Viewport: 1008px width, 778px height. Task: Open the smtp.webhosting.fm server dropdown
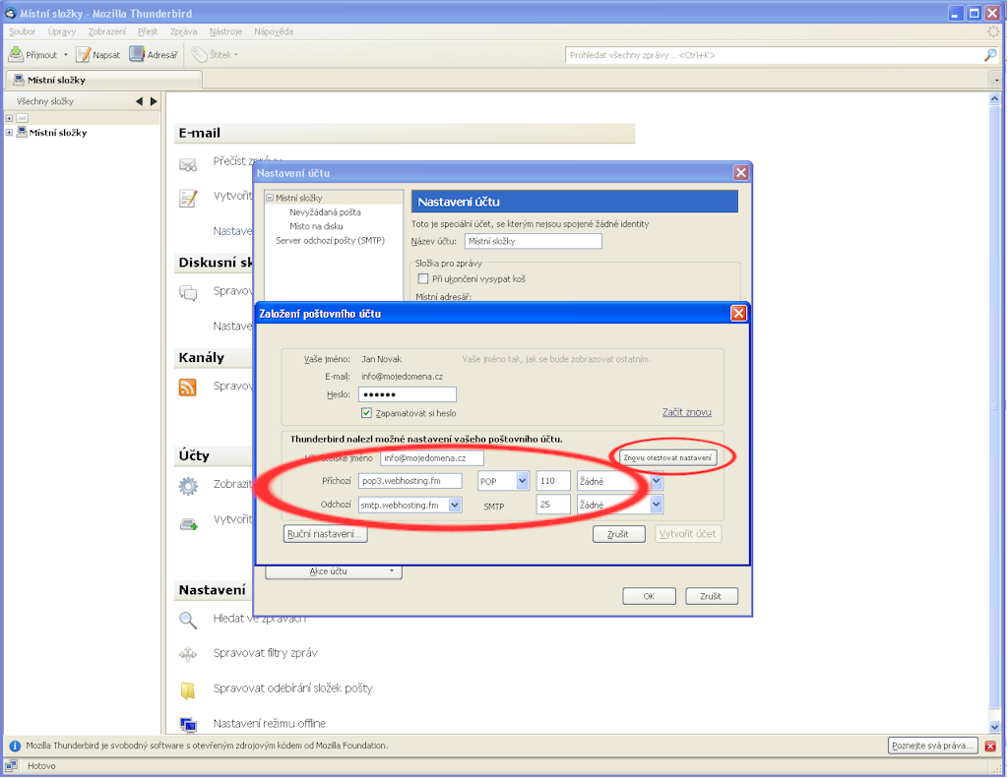pos(455,505)
